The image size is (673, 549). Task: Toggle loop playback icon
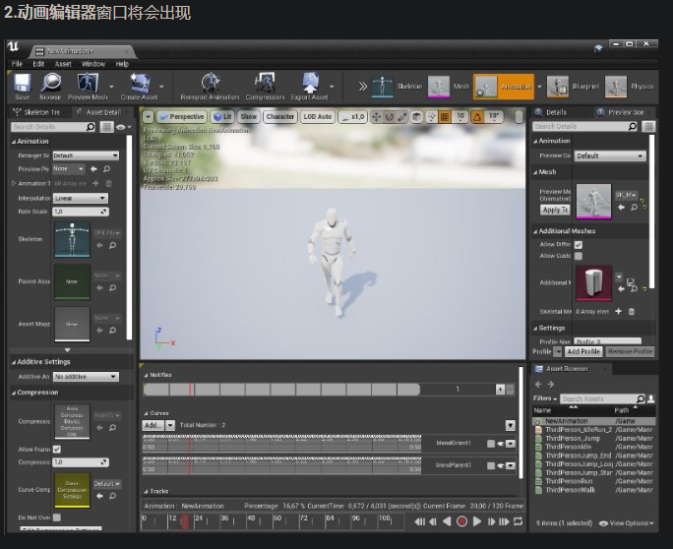519,521
